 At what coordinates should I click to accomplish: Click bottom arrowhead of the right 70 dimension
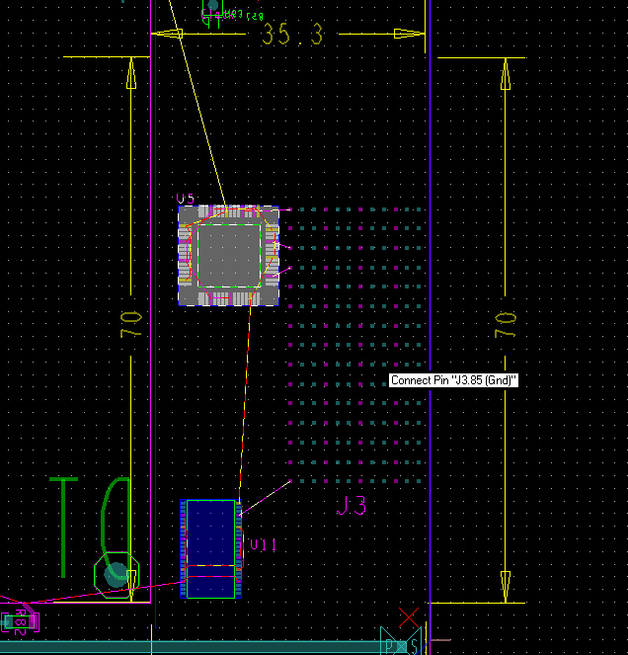tap(506, 586)
